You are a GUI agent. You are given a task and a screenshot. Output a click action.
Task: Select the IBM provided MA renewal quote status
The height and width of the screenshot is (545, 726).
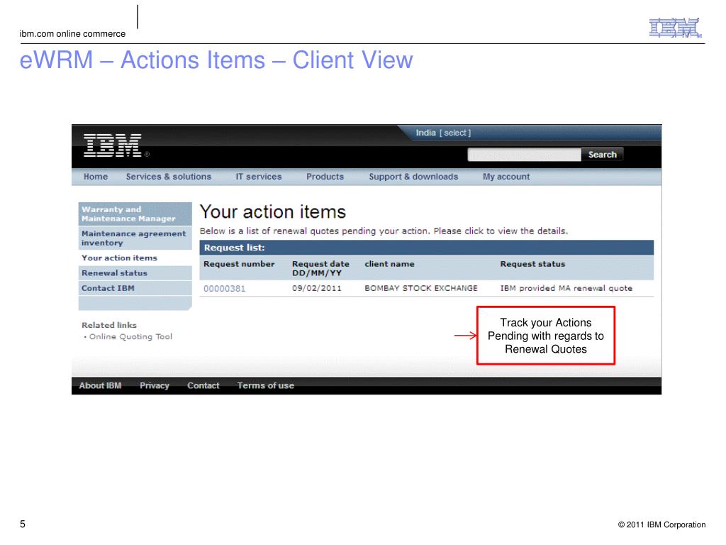[x=566, y=288]
